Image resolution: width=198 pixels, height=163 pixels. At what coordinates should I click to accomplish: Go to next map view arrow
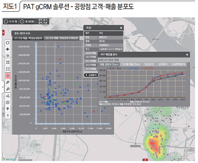tap(8, 56)
